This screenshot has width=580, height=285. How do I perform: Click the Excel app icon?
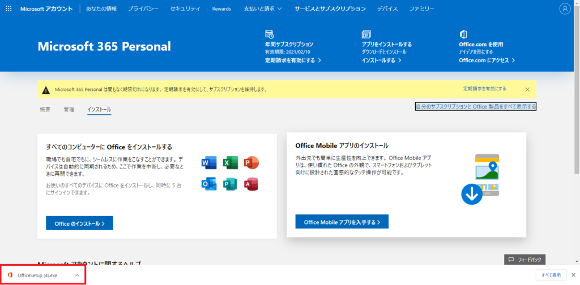click(230, 162)
